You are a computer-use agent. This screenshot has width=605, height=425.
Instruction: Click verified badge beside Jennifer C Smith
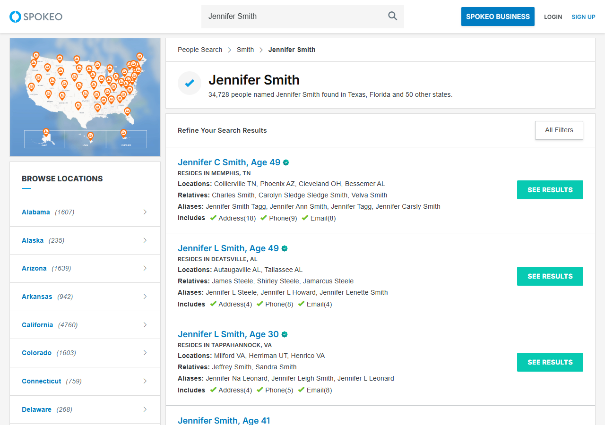(x=286, y=162)
